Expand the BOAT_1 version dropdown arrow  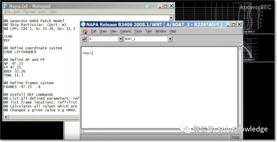170,39
